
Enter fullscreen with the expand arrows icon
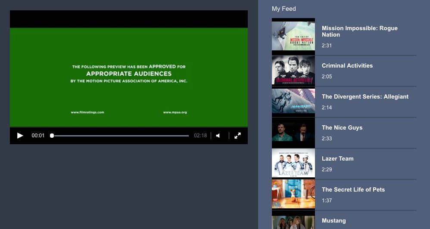pos(237,136)
